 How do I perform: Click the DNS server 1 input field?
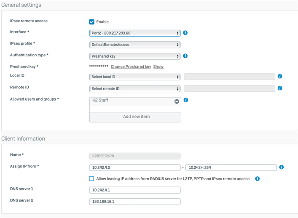135,190
